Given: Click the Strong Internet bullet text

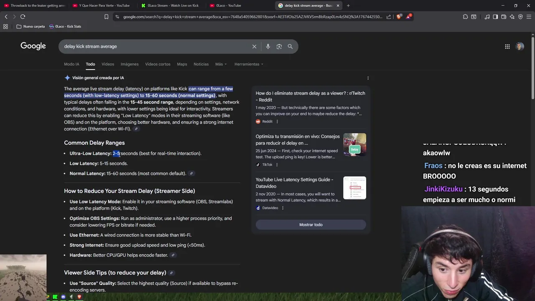Looking at the screenshot, I should click(137, 245).
